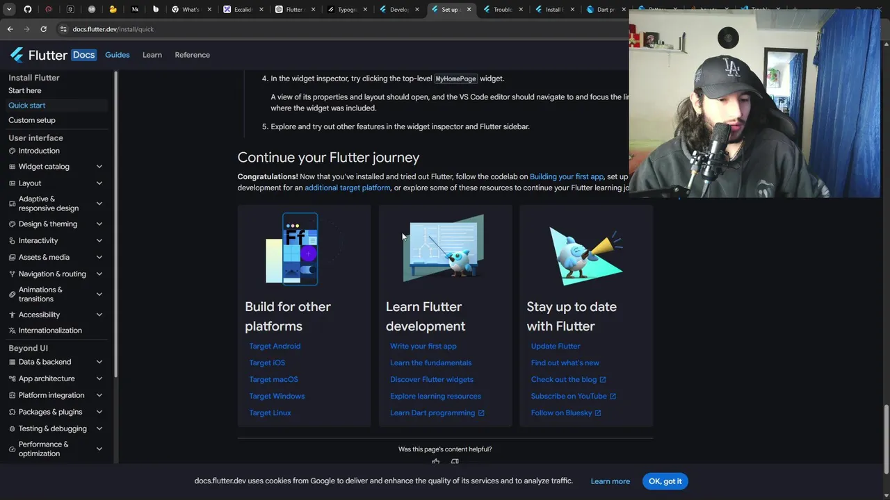Click the site info icon in the address bar
Image resolution: width=890 pixels, height=500 pixels.
point(63,29)
